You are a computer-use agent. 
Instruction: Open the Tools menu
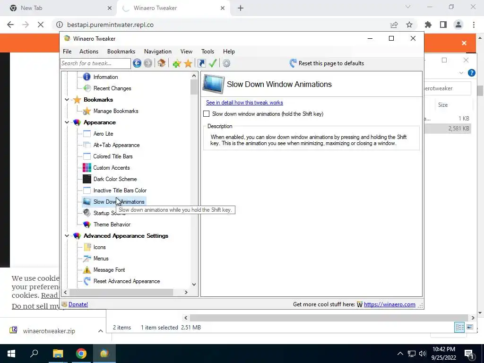208,52
